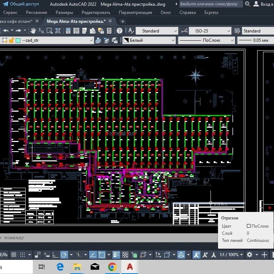Close the Mega Alma-Ata пристройка tab
Screen dimensions: 274x274
[x=110, y=21]
